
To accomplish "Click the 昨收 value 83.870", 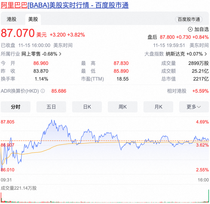I will click(41, 71).
